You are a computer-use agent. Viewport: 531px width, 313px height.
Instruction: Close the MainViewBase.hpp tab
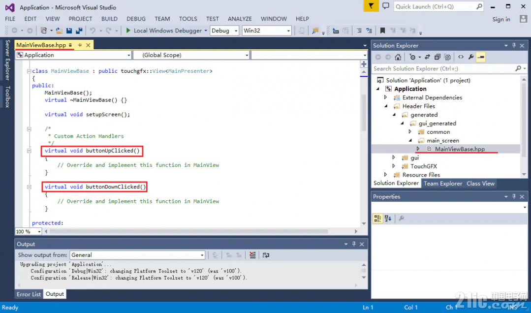[89, 45]
